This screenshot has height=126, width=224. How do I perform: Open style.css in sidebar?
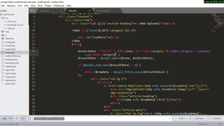(x=11, y=28)
